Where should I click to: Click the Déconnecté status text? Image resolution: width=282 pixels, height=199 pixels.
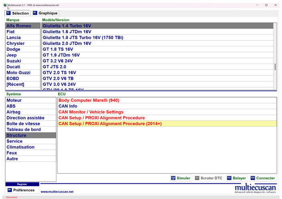coord(12,197)
